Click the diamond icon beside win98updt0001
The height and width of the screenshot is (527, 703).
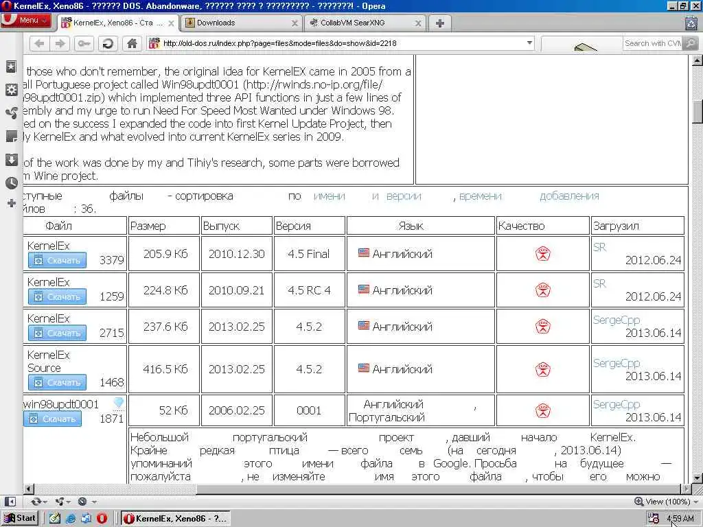119,402
